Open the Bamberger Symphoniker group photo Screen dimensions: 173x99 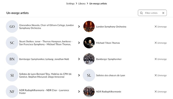coord(89,59)
